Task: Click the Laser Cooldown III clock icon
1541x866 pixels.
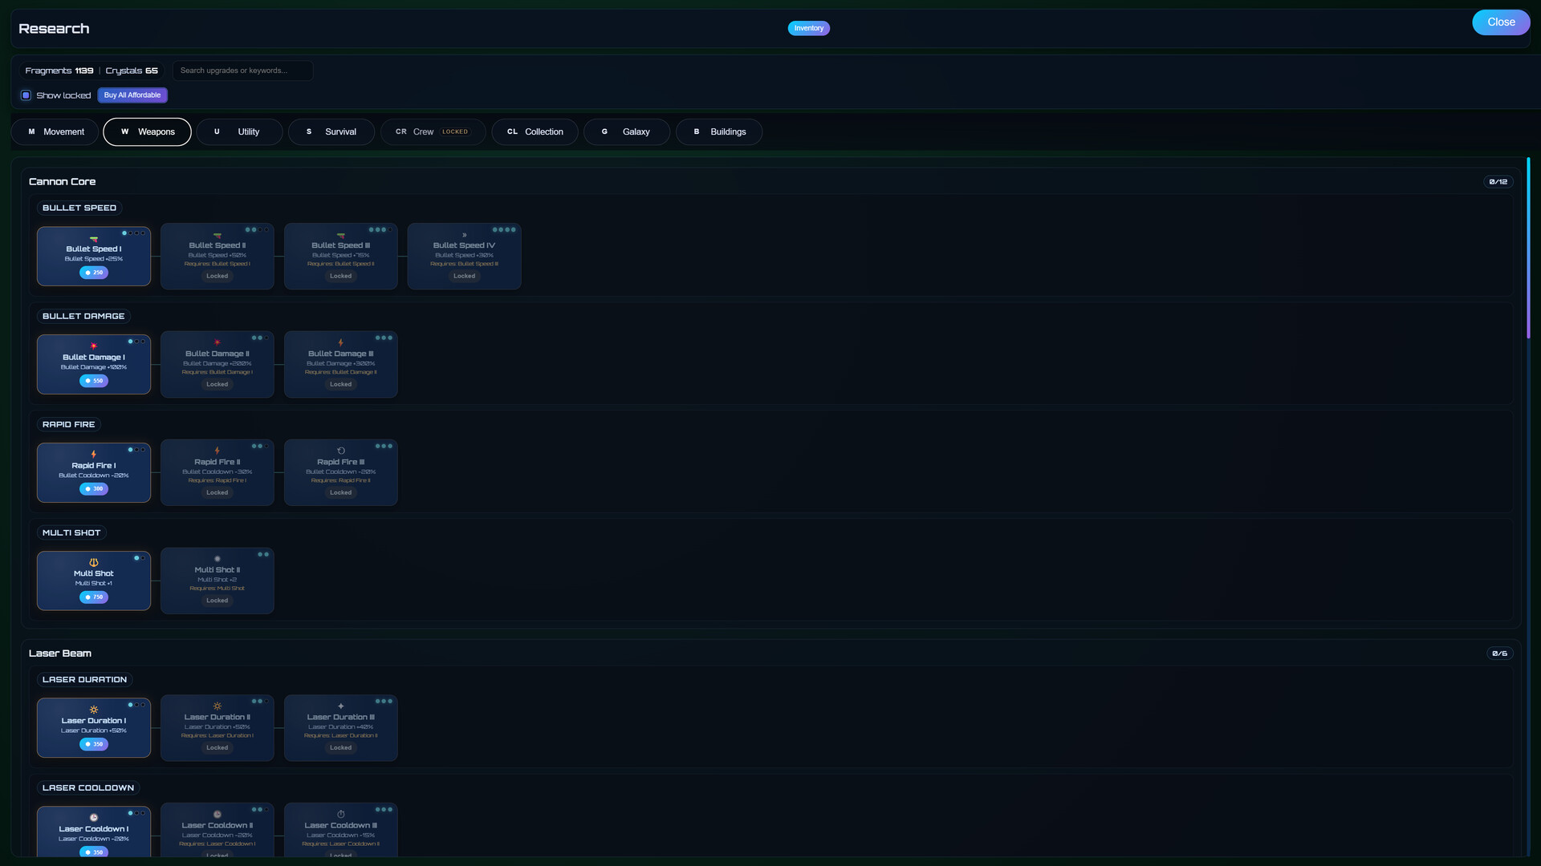Action: (340, 813)
